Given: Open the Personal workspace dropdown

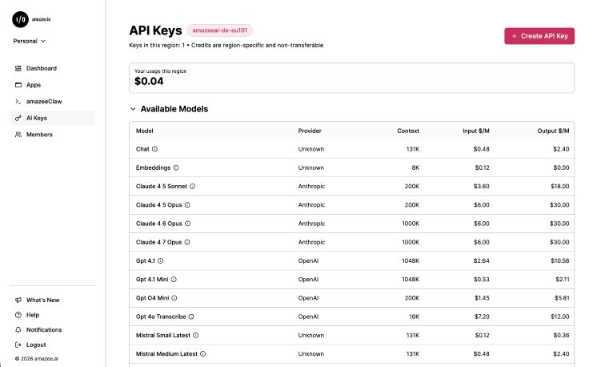Looking at the screenshot, I should (x=29, y=41).
